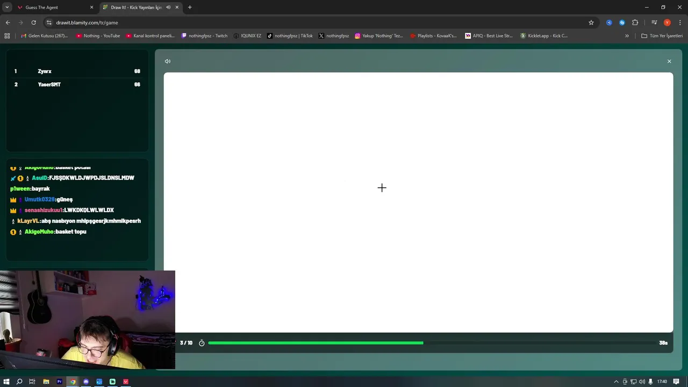688x387 pixels.
Task: Click the white drawing canvas
Action: click(418, 203)
